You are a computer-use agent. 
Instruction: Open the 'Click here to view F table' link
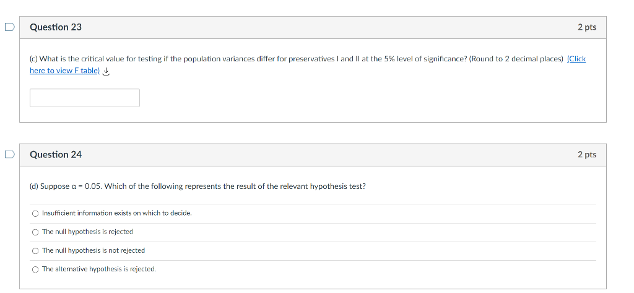[x=64, y=71]
